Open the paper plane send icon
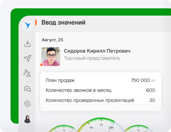Image resolution: width=171 pixels, height=132 pixels. tap(28, 58)
